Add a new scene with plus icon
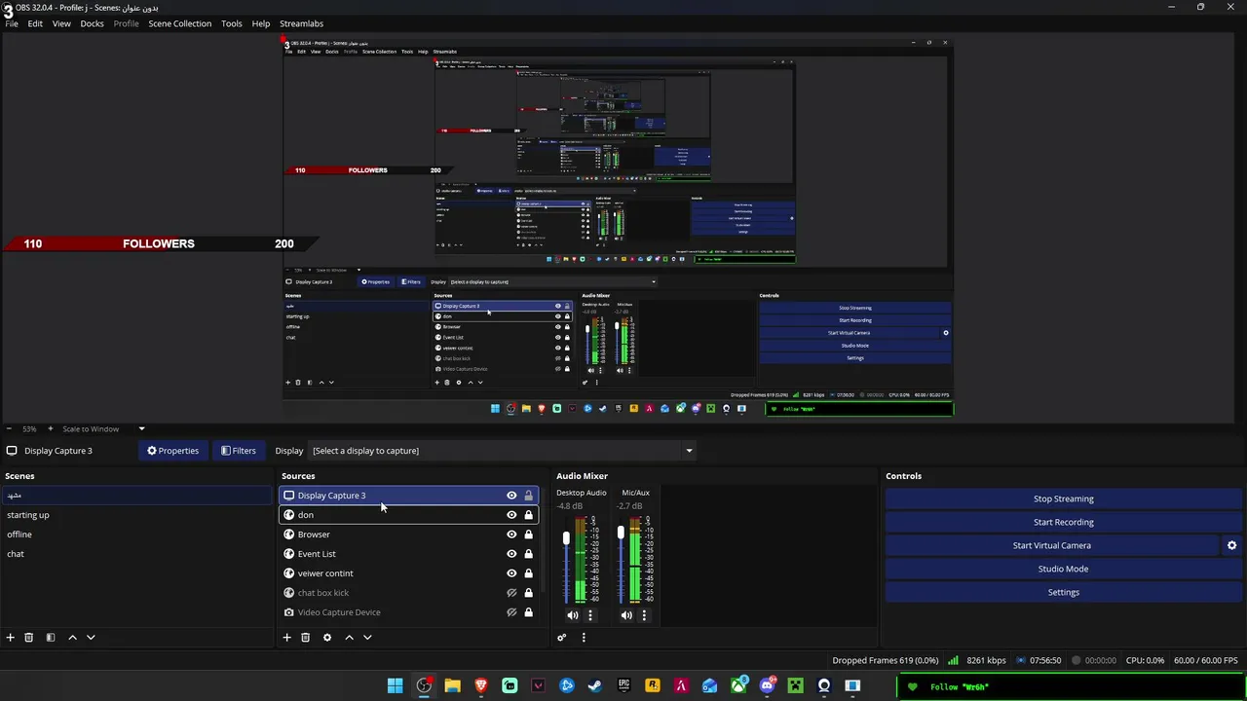The image size is (1247, 701). pyautogui.click(x=10, y=638)
